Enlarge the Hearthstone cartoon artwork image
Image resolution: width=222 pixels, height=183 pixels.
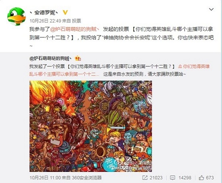[91, 126]
